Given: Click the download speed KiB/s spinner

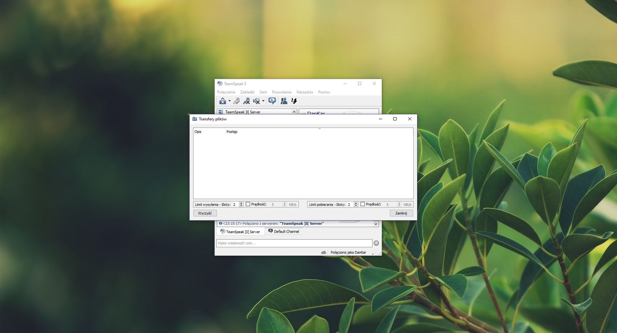Looking at the screenshot, I should click(399, 204).
